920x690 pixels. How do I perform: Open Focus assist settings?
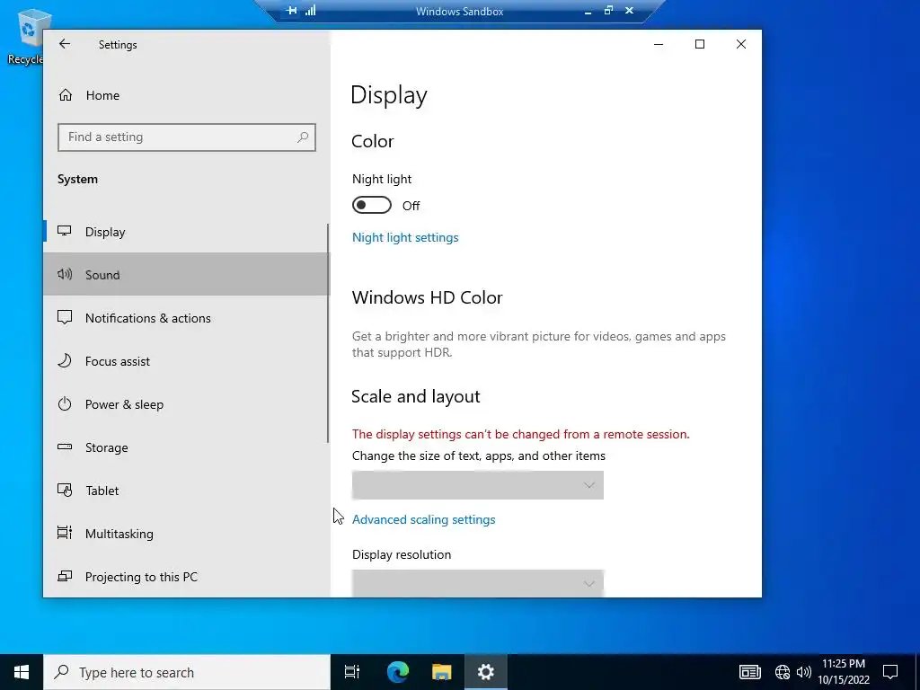185,361
